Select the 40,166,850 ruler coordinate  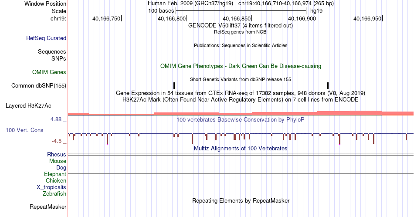point(237,18)
